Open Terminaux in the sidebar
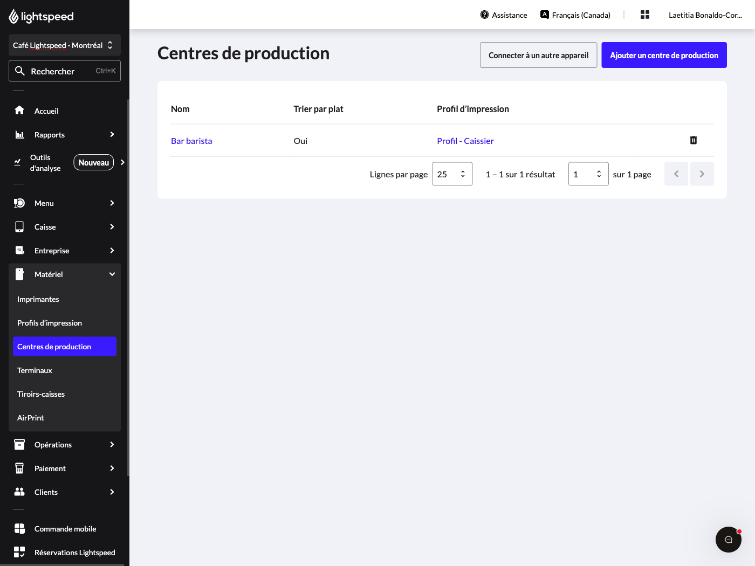755x566 pixels. click(x=65, y=370)
